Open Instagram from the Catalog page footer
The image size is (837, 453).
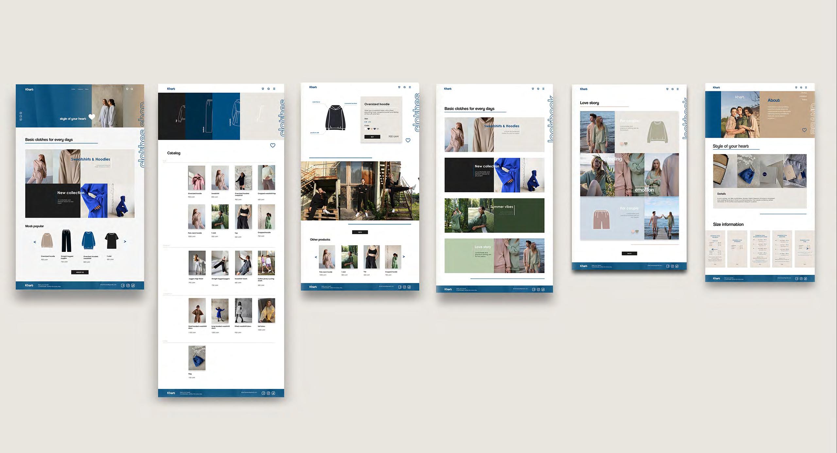[x=268, y=393]
